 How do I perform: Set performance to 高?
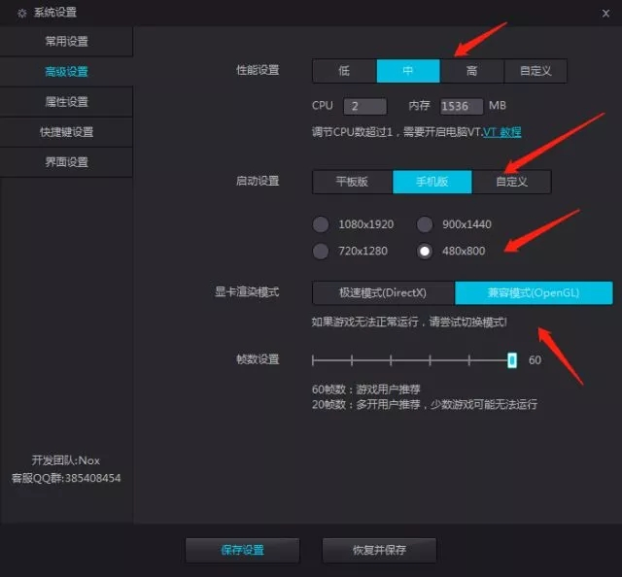(x=472, y=71)
